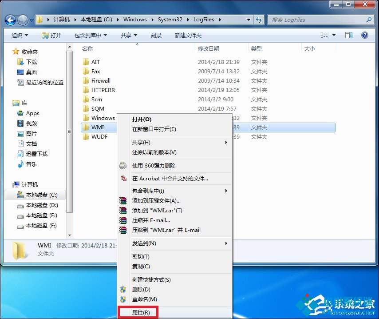
Task: Click the search magnifier icon
Action: pyautogui.click(x=369, y=20)
